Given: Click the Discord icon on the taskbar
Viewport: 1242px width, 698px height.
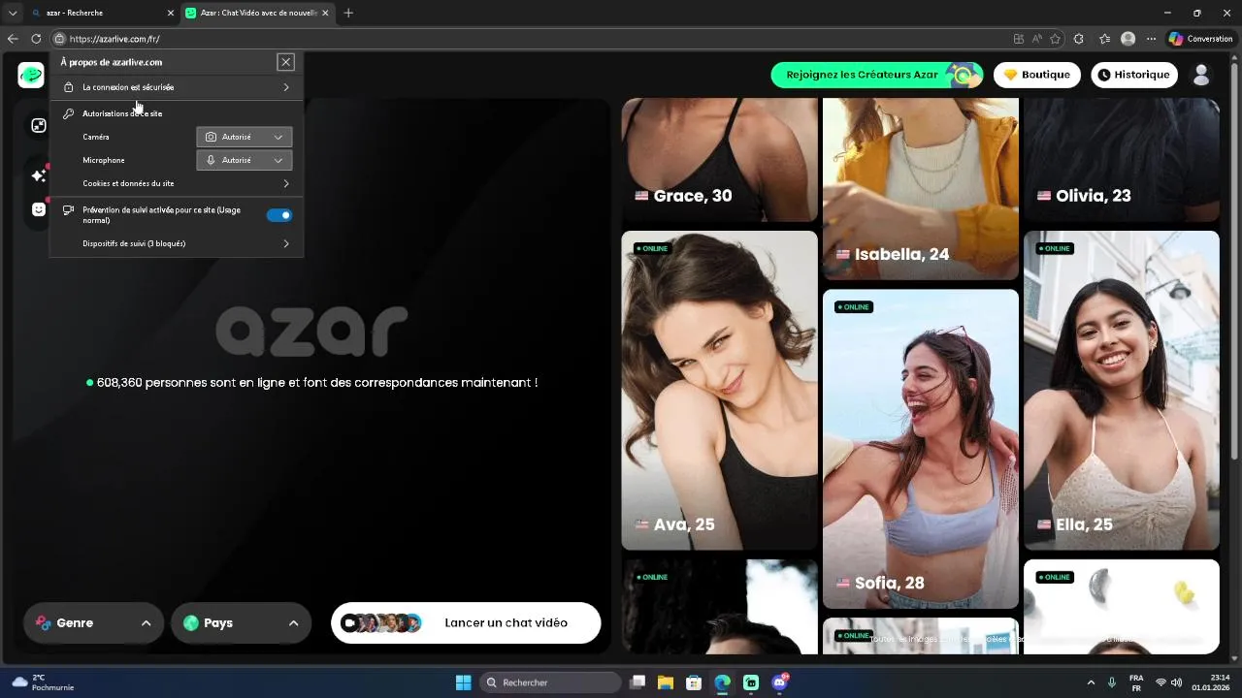Looking at the screenshot, I should point(779,682).
